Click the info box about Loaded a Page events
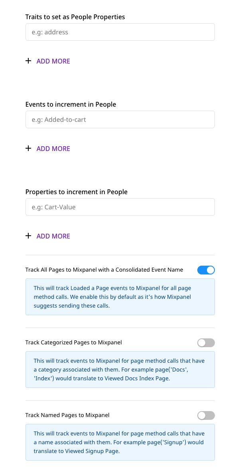236x469 pixels. pyautogui.click(x=120, y=296)
